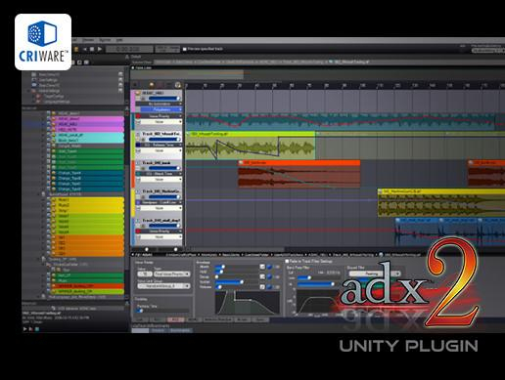The image size is (505, 380).
Task: Toggle the checkbox beside the Attack slider
Action: pos(262,267)
